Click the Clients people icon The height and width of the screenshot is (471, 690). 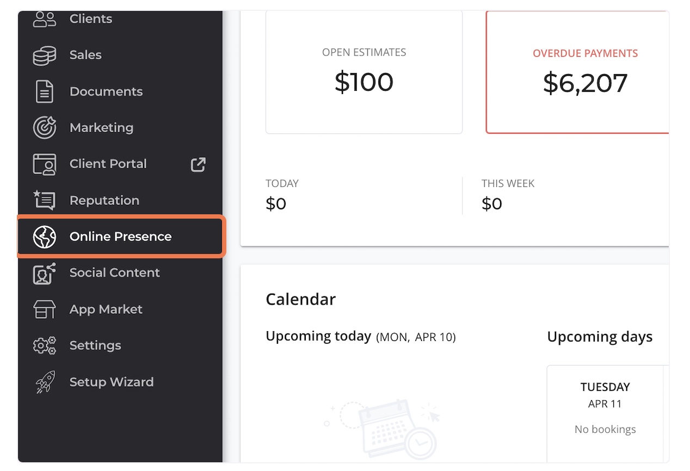(45, 19)
